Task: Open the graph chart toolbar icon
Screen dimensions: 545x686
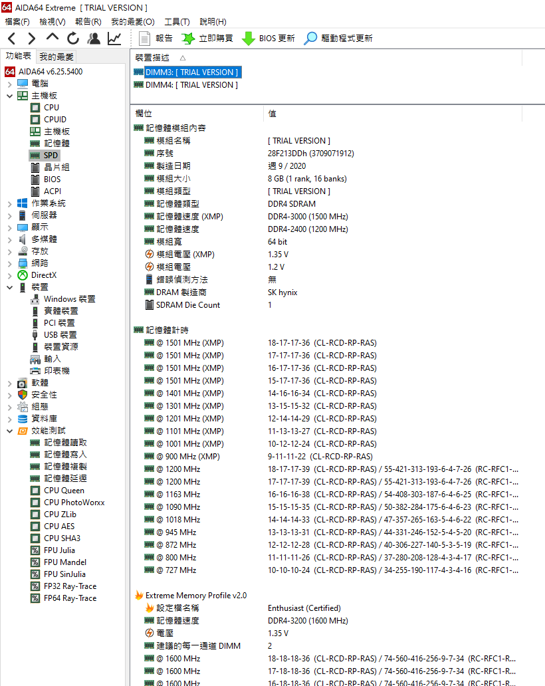Action: [x=114, y=39]
